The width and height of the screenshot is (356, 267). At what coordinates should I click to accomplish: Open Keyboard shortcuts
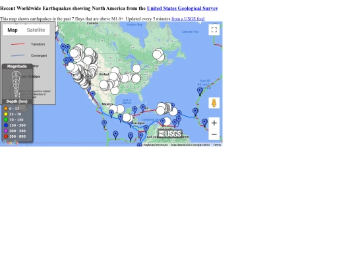156,144
